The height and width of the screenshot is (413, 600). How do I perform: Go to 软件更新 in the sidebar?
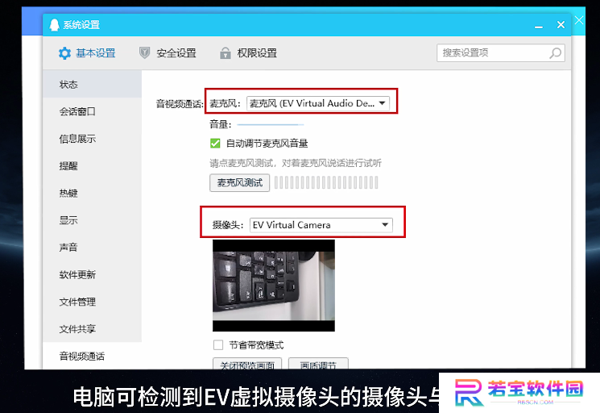tap(93, 275)
